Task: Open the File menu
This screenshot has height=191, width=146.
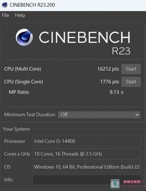Action: click(5, 15)
